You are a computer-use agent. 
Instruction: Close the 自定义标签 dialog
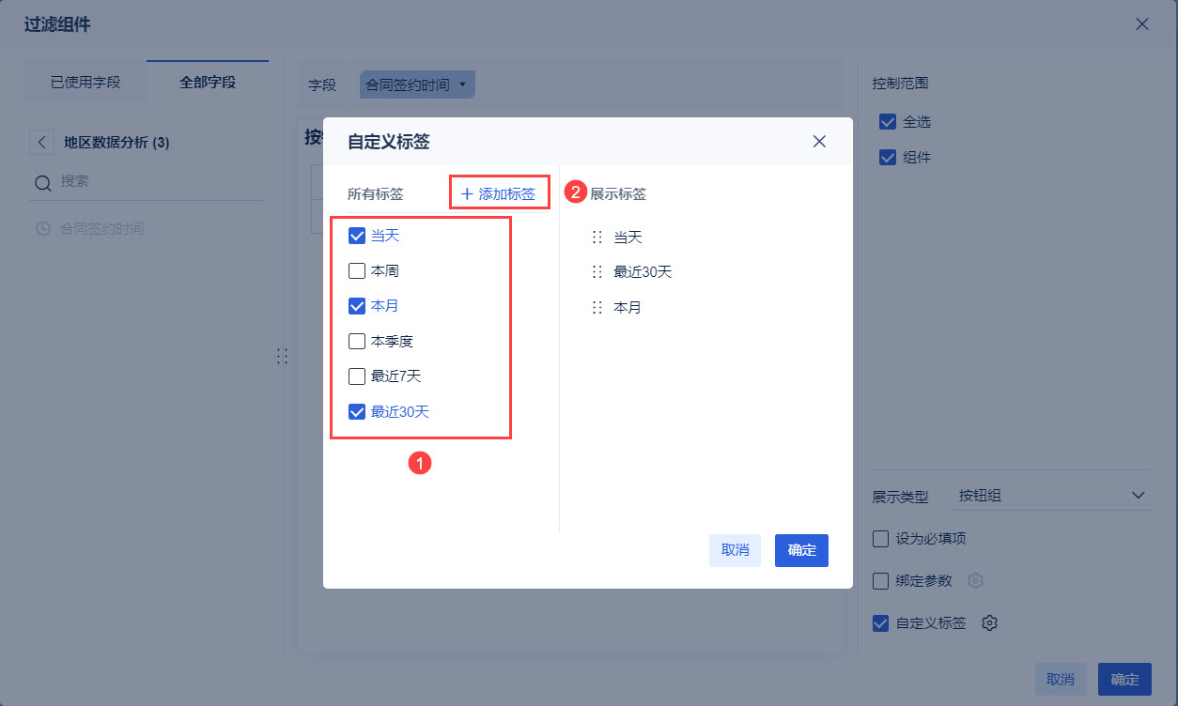tap(819, 142)
